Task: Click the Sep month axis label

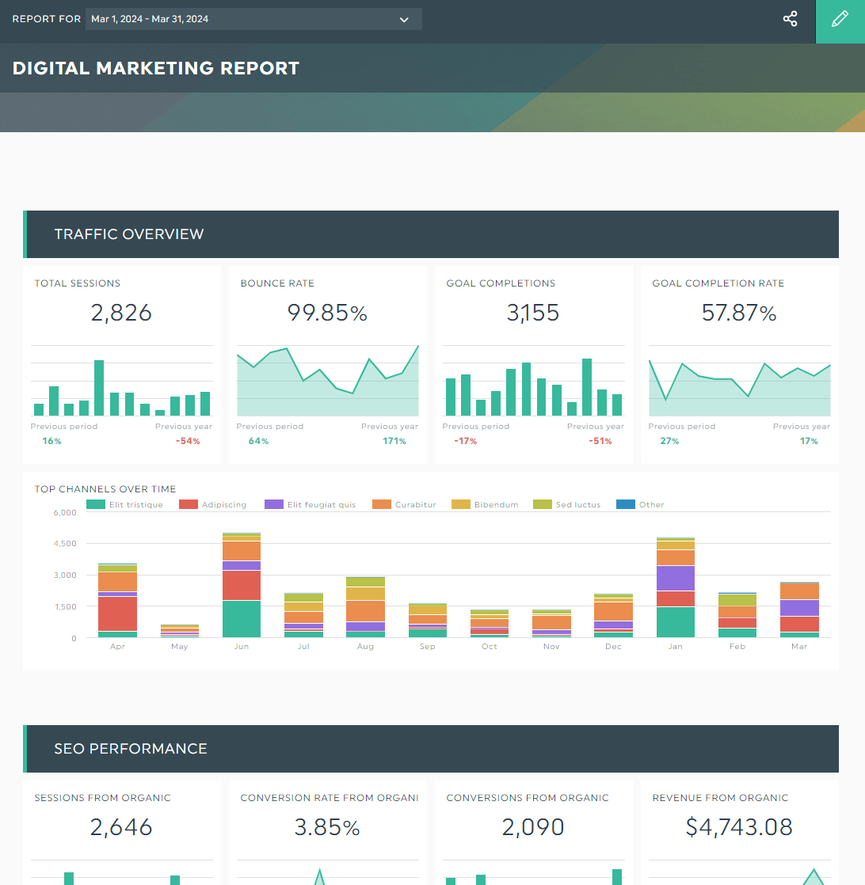Action: coord(428,646)
